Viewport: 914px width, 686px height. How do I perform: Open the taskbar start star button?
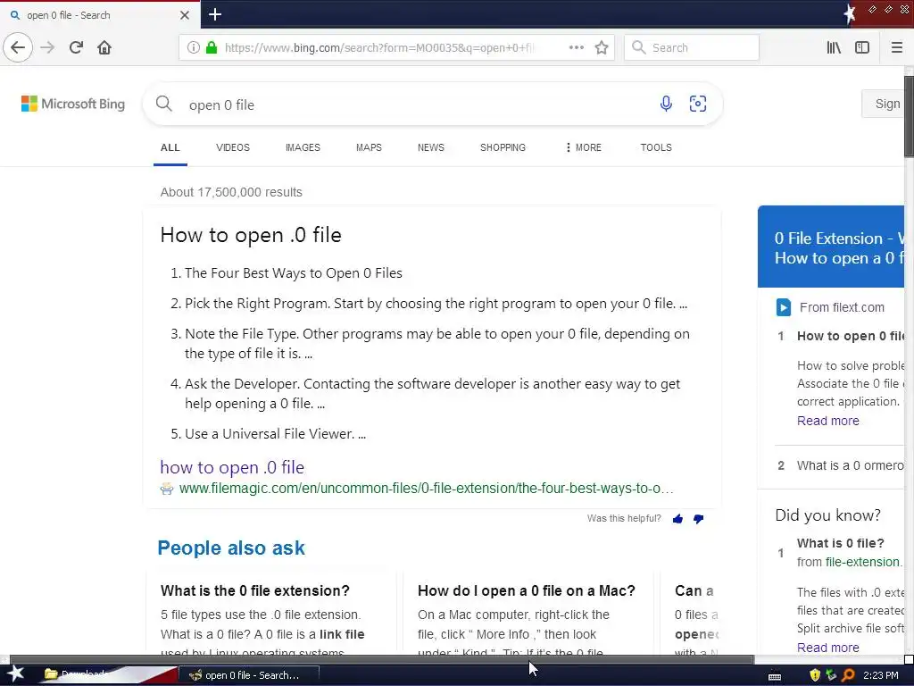pyautogui.click(x=15, y=674)
